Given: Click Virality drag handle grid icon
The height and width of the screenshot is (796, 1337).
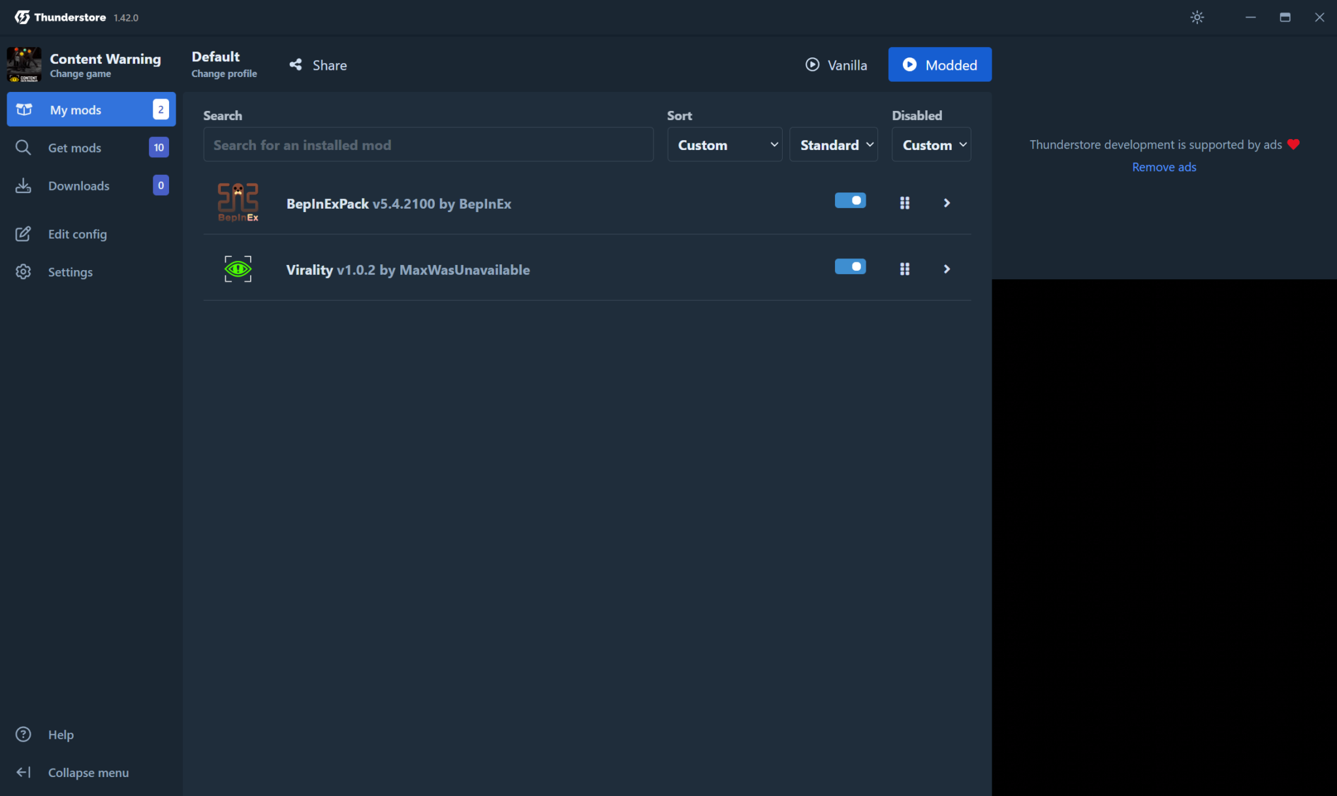Looking at the screenshot, I should (904, 269).
